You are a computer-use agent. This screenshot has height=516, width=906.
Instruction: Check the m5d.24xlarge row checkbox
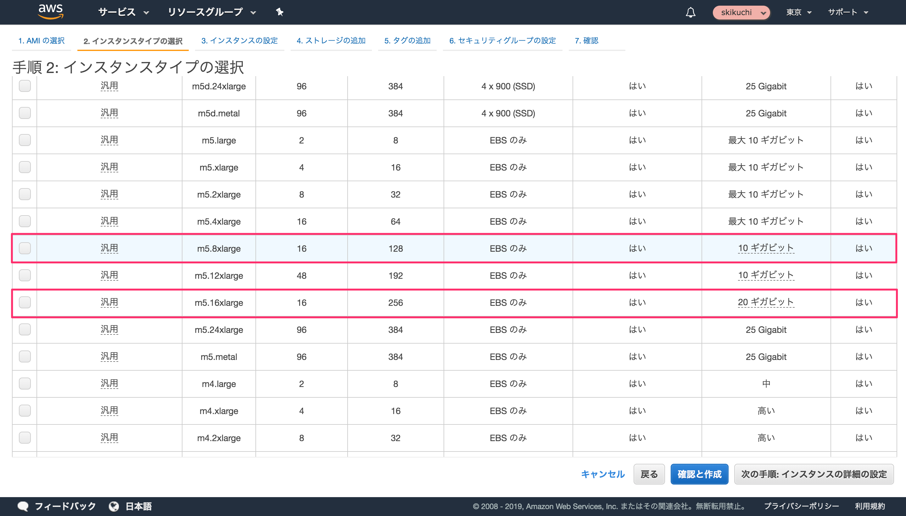[x=25, y=86]
